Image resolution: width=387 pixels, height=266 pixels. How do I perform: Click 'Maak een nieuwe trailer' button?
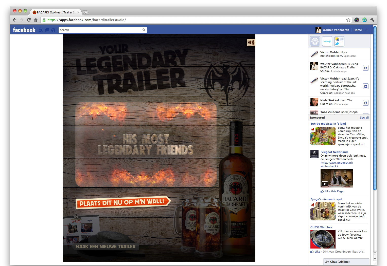coord(105,246)
